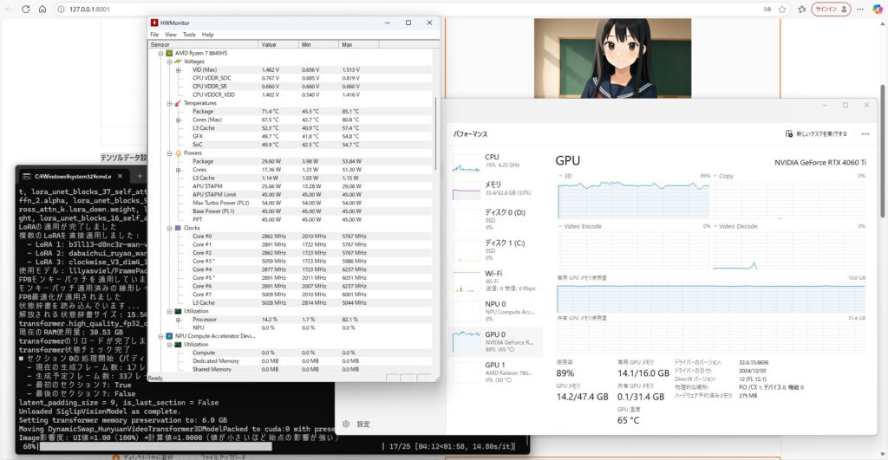The height and width of the screenshot is (460, 888).
Task: Collapse the Clocks group
Action: (x=169, y=228)
